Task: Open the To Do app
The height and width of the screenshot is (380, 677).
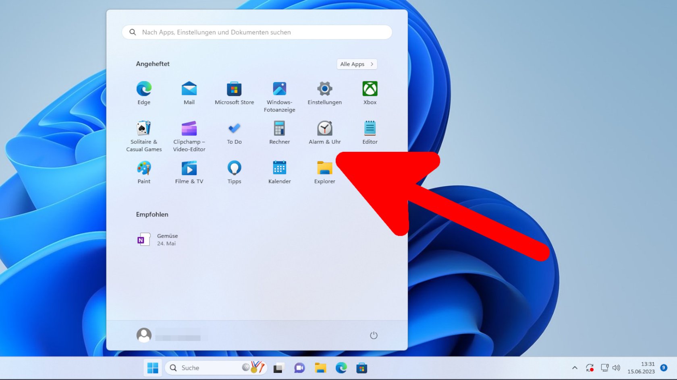Action: click(x=234, y=132)
